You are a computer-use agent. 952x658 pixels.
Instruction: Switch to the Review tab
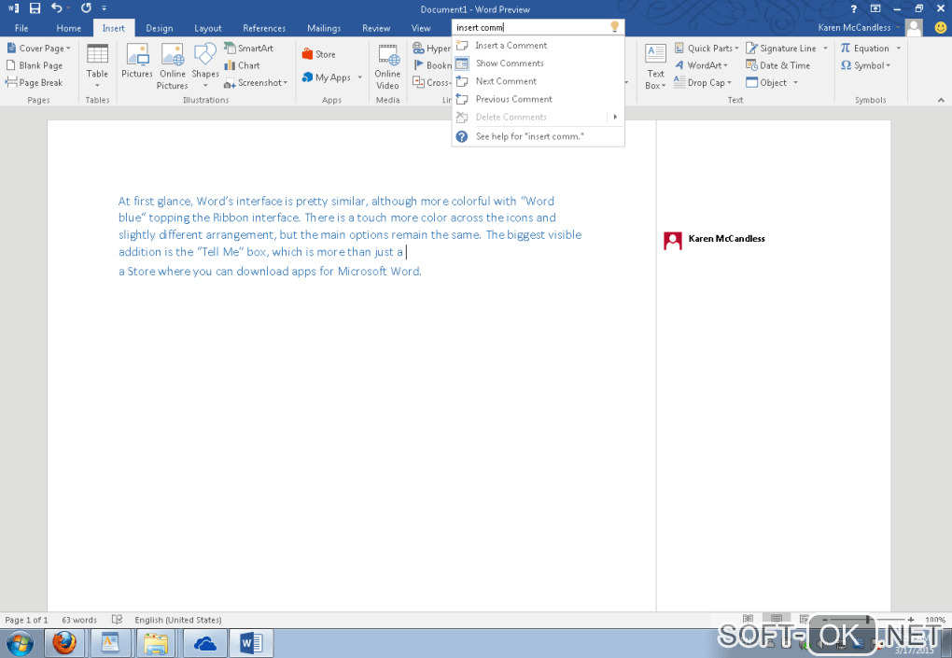376,28
